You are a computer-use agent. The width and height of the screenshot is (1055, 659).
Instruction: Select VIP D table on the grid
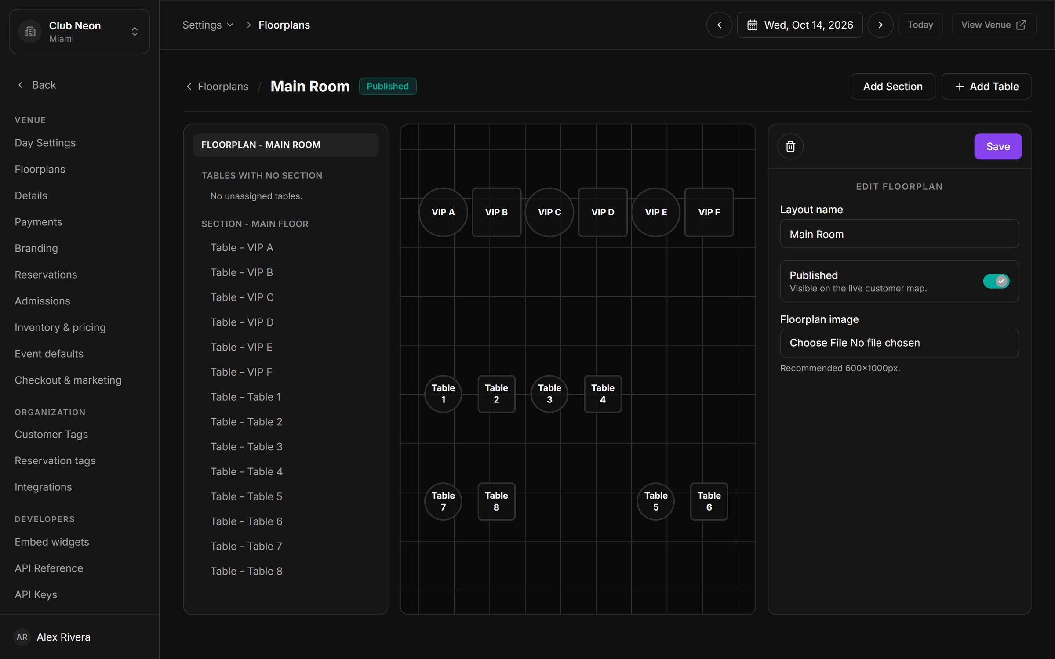coord(603,212)
